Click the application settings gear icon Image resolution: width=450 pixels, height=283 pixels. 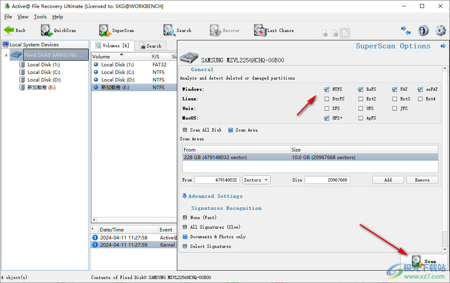(x=440, y=30)
